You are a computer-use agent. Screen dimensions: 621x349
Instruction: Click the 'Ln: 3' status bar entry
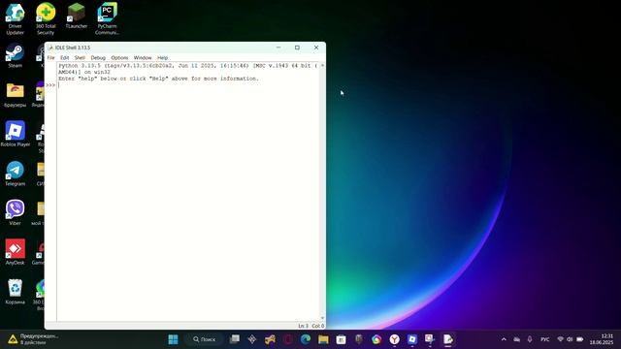click(x=303, y=326)
